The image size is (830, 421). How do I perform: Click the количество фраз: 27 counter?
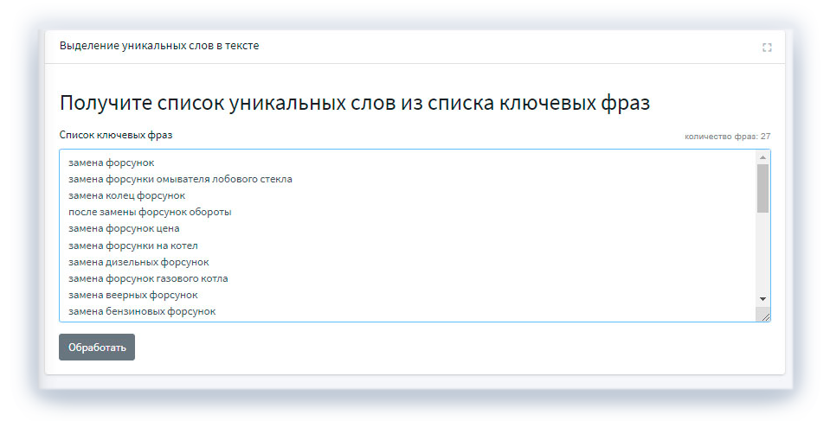[727, 137]
